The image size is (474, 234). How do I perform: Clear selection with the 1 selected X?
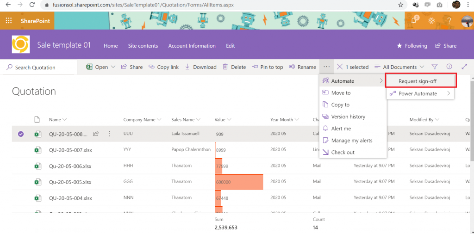(x=340, y=67)
